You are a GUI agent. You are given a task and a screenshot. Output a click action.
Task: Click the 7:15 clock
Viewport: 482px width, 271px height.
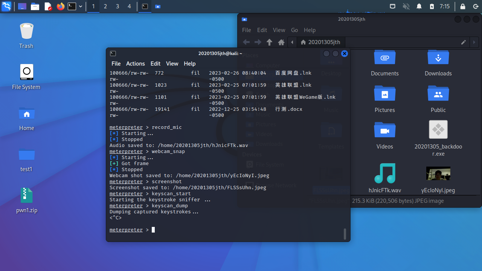(x=445, y=6)
